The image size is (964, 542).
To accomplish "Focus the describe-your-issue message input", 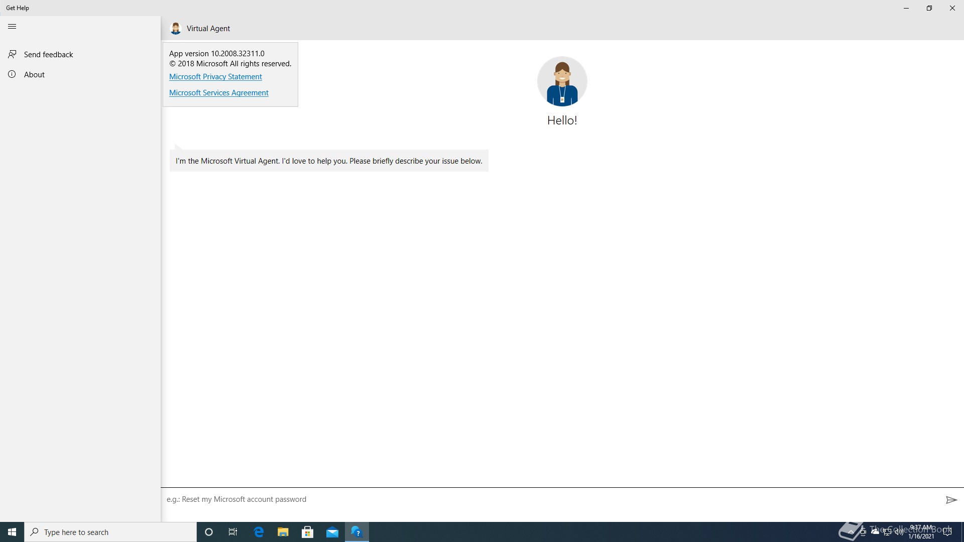I will [550, 499].
